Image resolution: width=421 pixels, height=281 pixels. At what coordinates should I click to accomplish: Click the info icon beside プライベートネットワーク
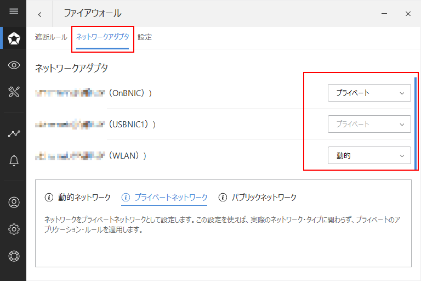(x=126, y=198)
